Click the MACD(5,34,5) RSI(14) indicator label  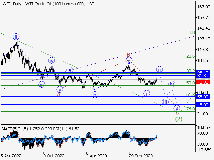pyautogui.click(x=40, y=129)
